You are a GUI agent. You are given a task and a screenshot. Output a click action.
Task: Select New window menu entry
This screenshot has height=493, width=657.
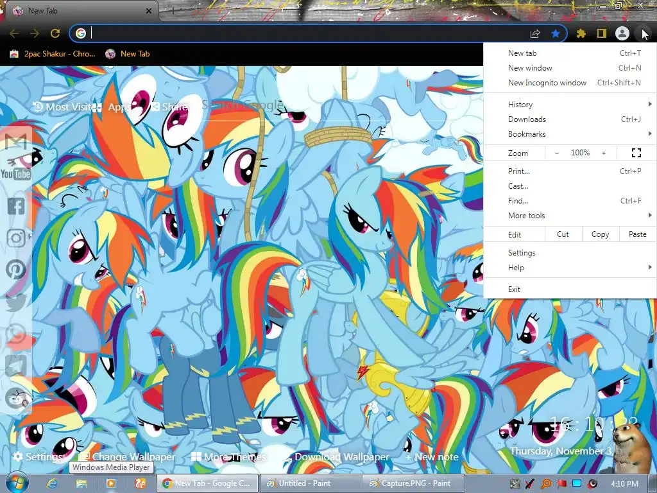point(570,68)
